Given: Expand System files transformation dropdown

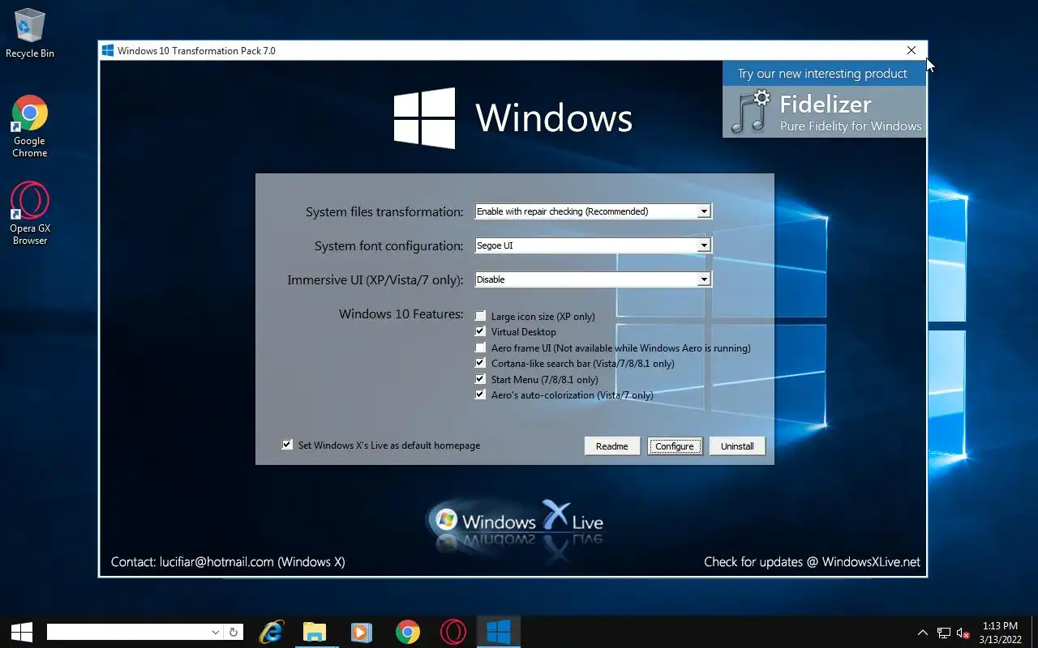Looking at the screenshot, I should (704, 211).
